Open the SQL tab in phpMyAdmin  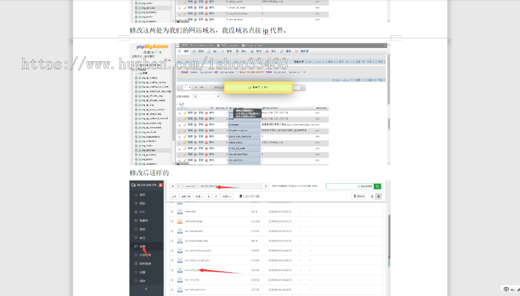213,51
